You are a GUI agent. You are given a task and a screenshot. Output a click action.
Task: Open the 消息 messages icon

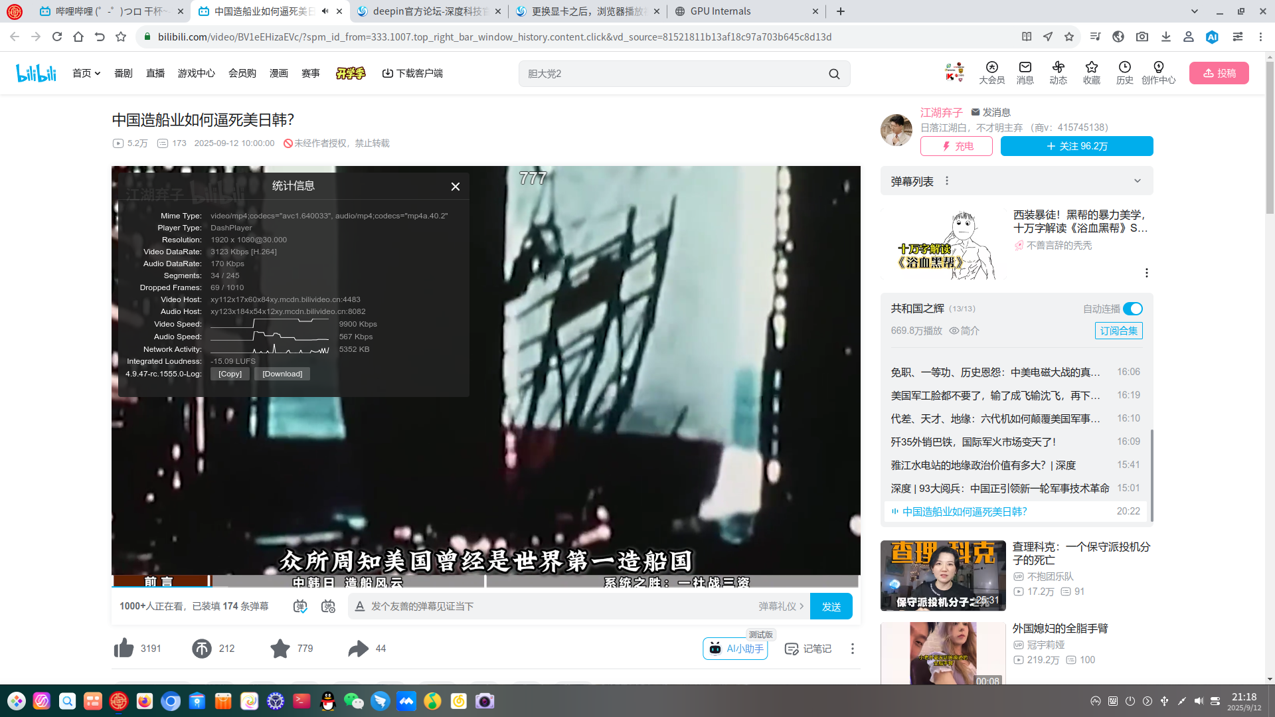(x=1025, y=73)
